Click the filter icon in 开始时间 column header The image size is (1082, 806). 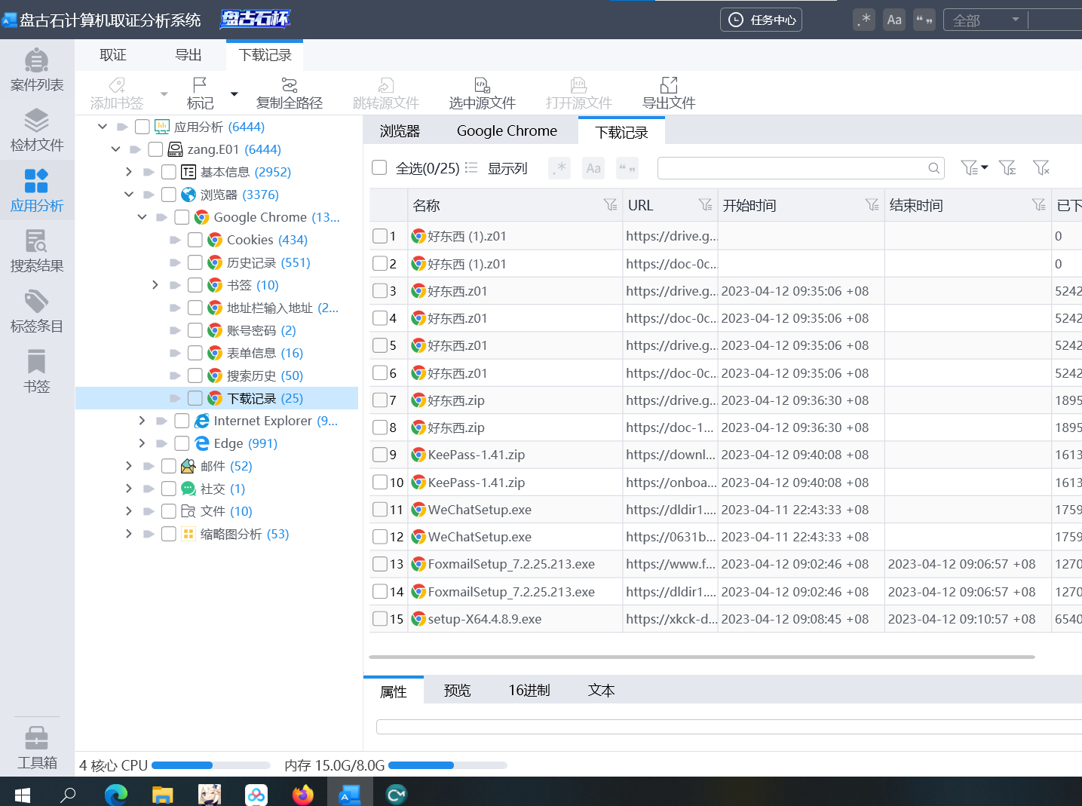pyautogui.click(x=872, y=204)
